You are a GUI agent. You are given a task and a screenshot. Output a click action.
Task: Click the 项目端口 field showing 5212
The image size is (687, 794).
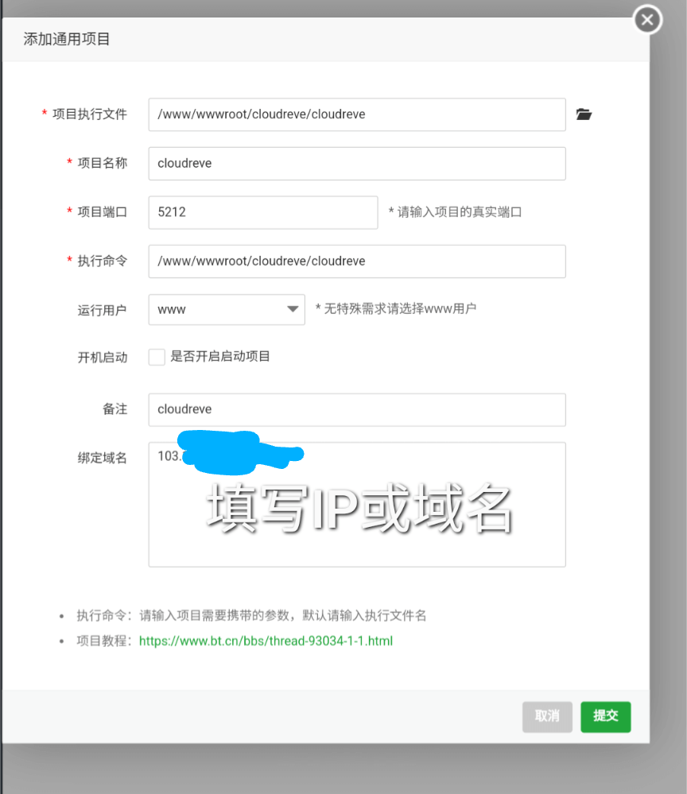(x=262, y=212)
